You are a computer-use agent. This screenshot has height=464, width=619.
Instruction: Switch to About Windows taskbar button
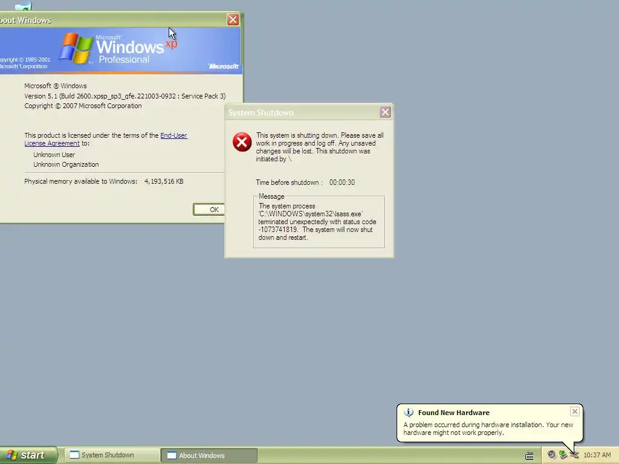click(209, 455)
